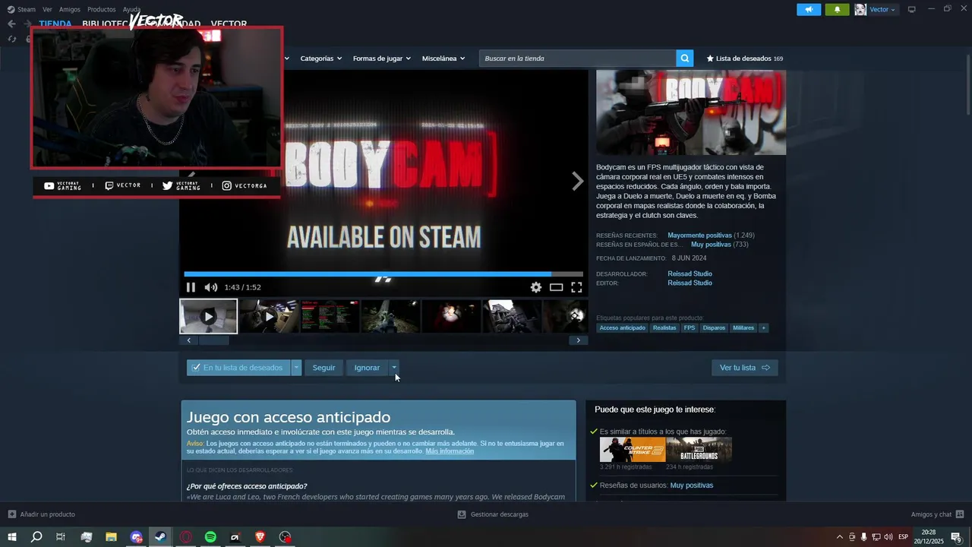
Task: Open Spotify from the taskbar
Action: (210, 537)
